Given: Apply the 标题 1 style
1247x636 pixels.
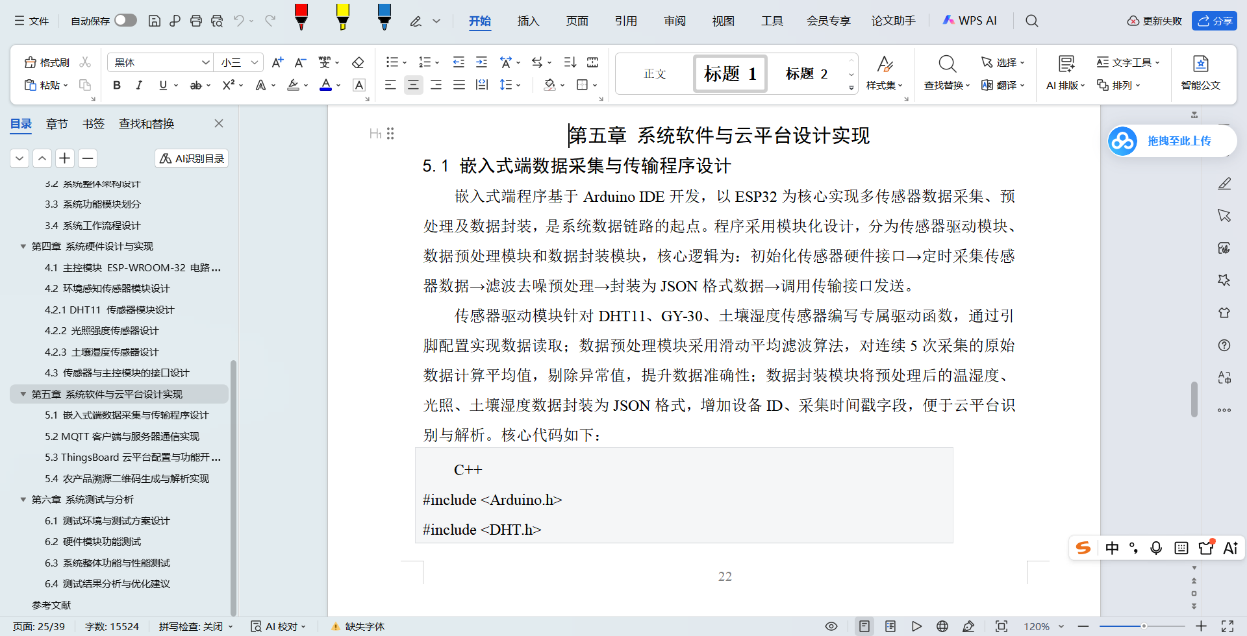Looking at the screenshot, I should (x=731, y=73).
